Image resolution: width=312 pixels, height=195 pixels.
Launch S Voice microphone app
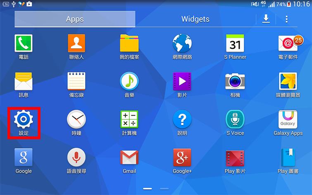tap(235, 119)
